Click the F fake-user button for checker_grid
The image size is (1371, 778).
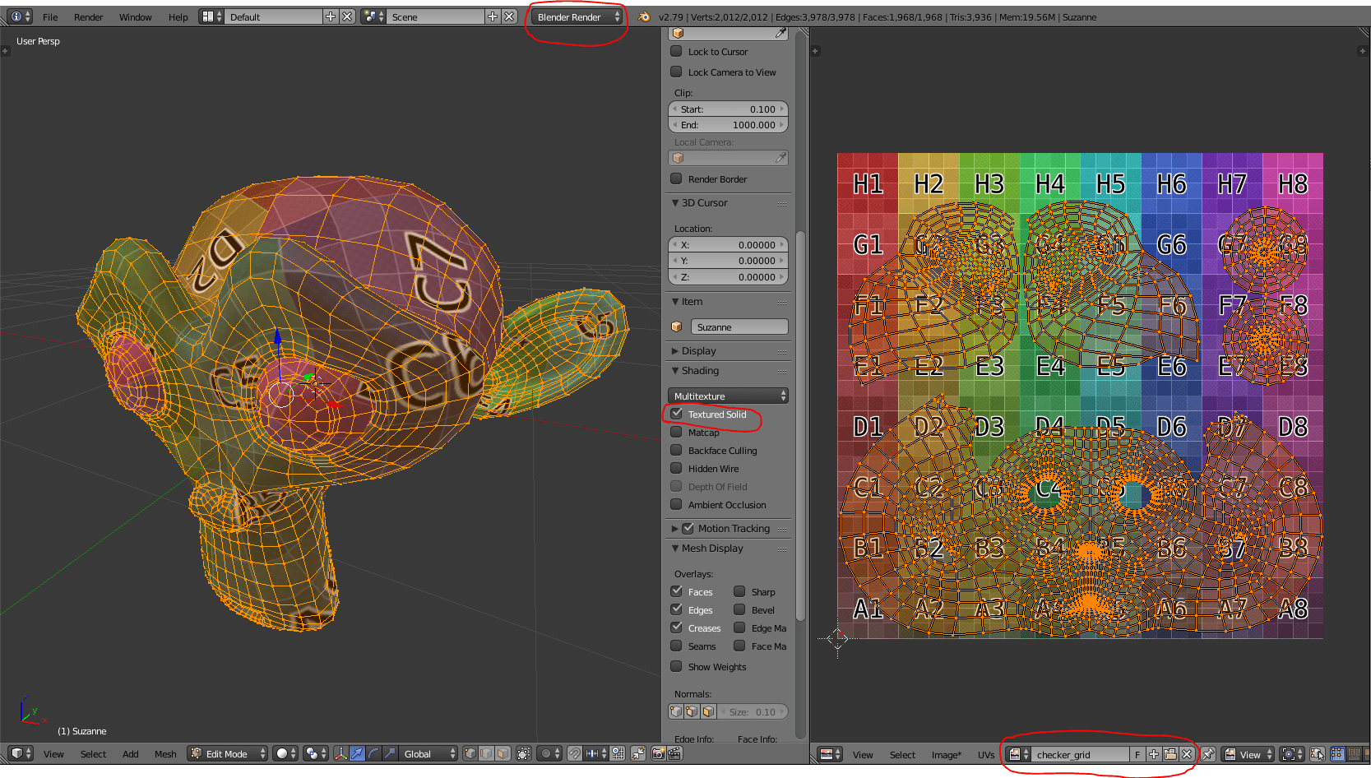pos(1137,754)
